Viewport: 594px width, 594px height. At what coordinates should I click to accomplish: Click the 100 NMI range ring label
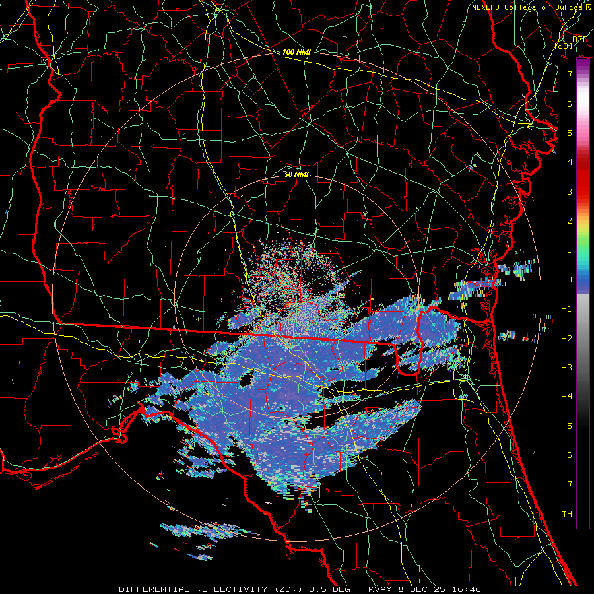coord(296,52)
